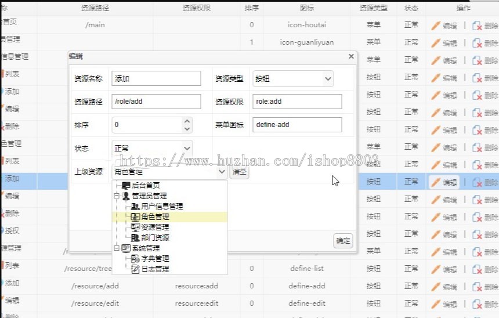Choose the 字典管理 icon in tree
Screen dimensions: 499x318
(x=135, y=258)
